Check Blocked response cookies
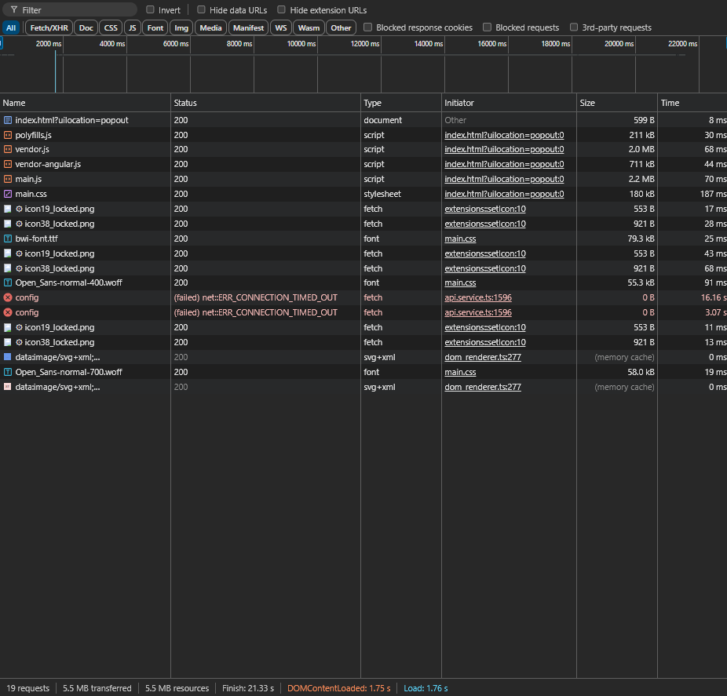The image size is (727, 696). tap(367, 27)
